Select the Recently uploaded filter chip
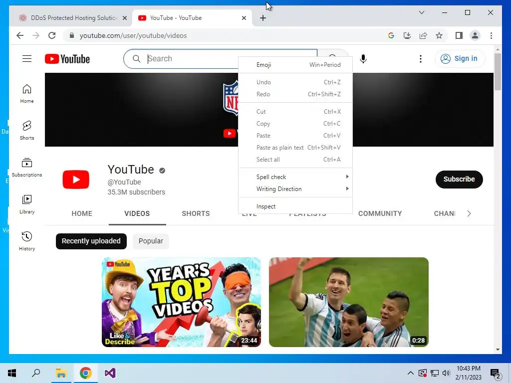The image size is (511, 383). pos(91,241)
